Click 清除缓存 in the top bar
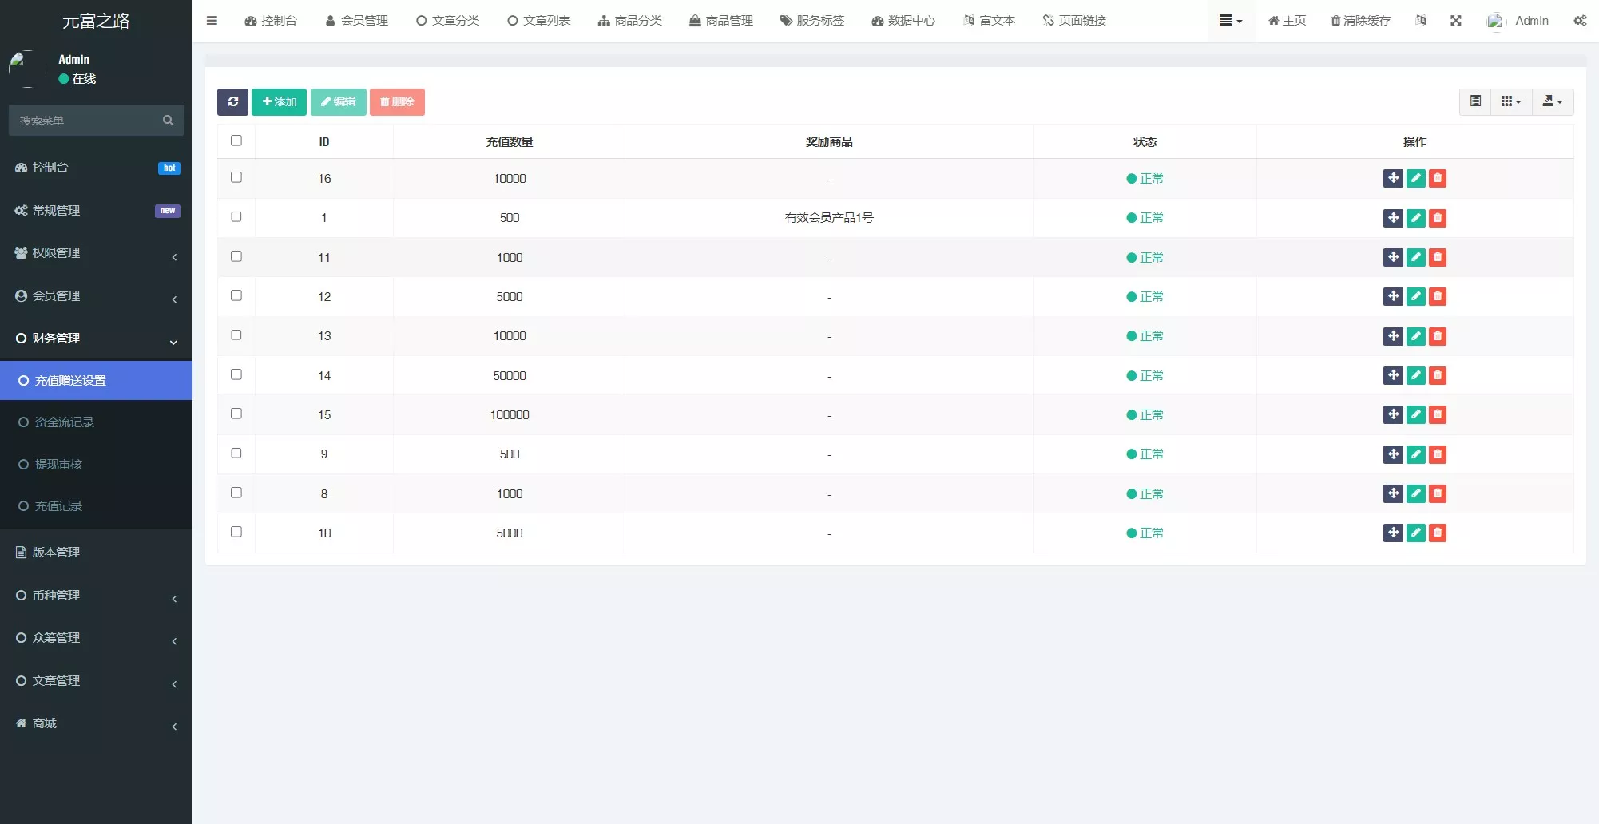Viewport: 1599px width, 824px height. tap(1360, 21)
